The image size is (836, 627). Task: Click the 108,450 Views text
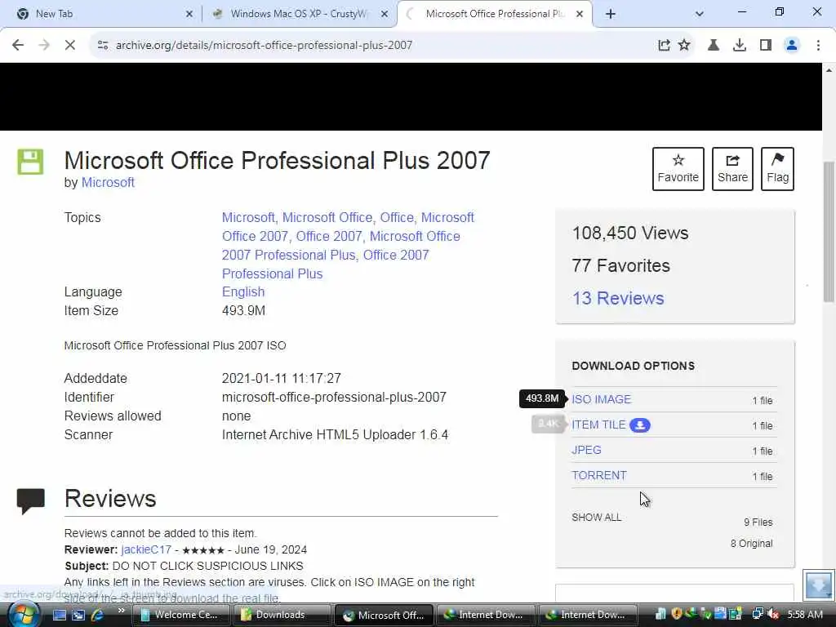[x=630, y=233]
